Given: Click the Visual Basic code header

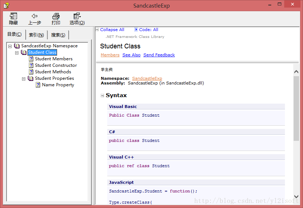Looking at the screenshot, I should point(196,107).
